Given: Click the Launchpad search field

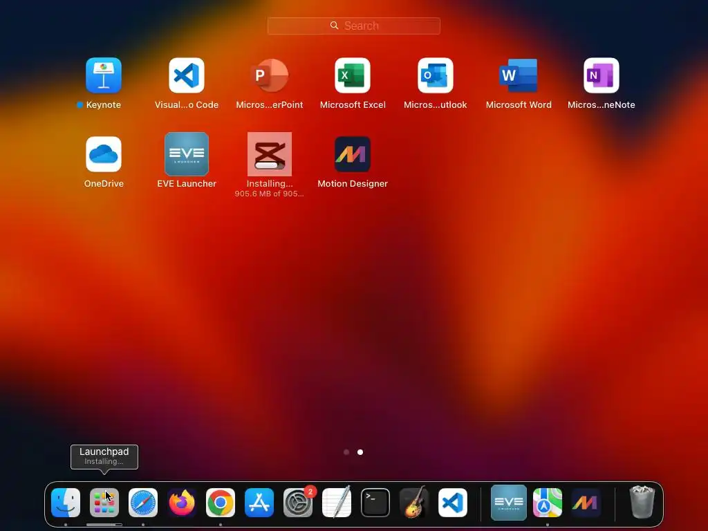Looking at the screenshot, I should coord(353,26).
